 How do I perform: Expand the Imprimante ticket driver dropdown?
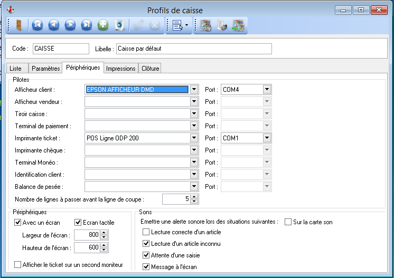pos(194,138)
